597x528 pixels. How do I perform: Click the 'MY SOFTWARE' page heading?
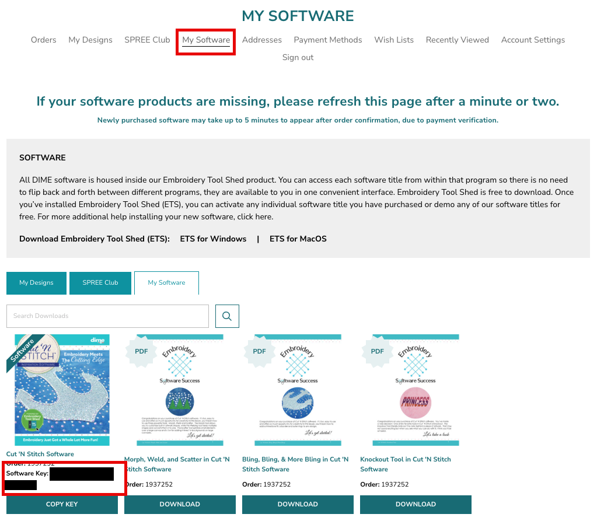[x=298, y=16]
